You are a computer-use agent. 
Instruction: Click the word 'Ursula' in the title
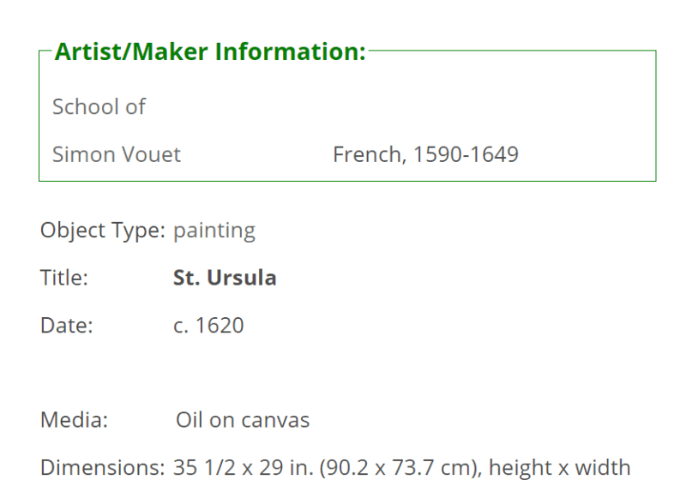[x=242, y=278]
